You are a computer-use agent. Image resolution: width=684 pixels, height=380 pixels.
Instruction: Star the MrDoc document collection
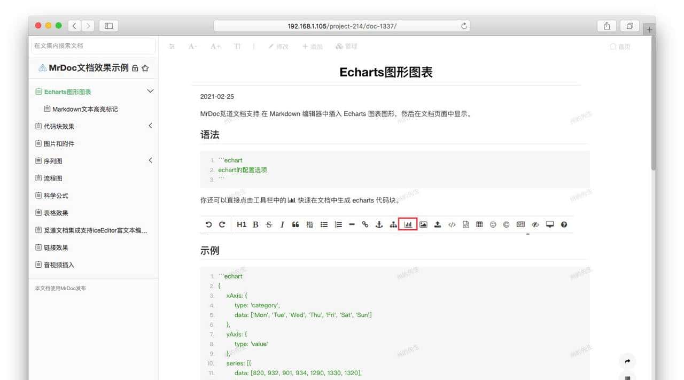point(145,68)
